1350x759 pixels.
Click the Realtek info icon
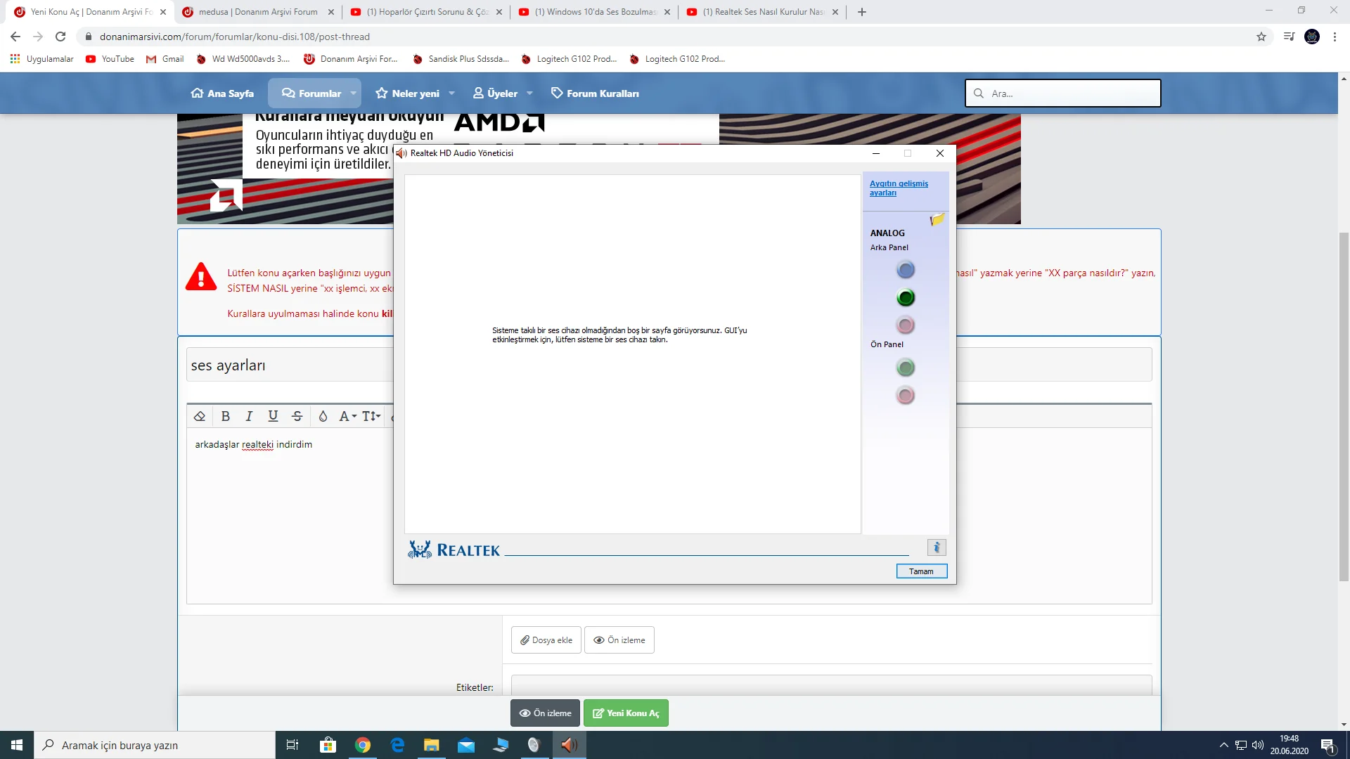(937, 547)
